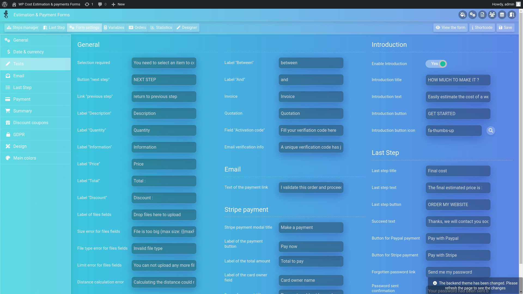523x294 pixels.
Task: Open the double-gear global settings icon
Action: [472, 15]
